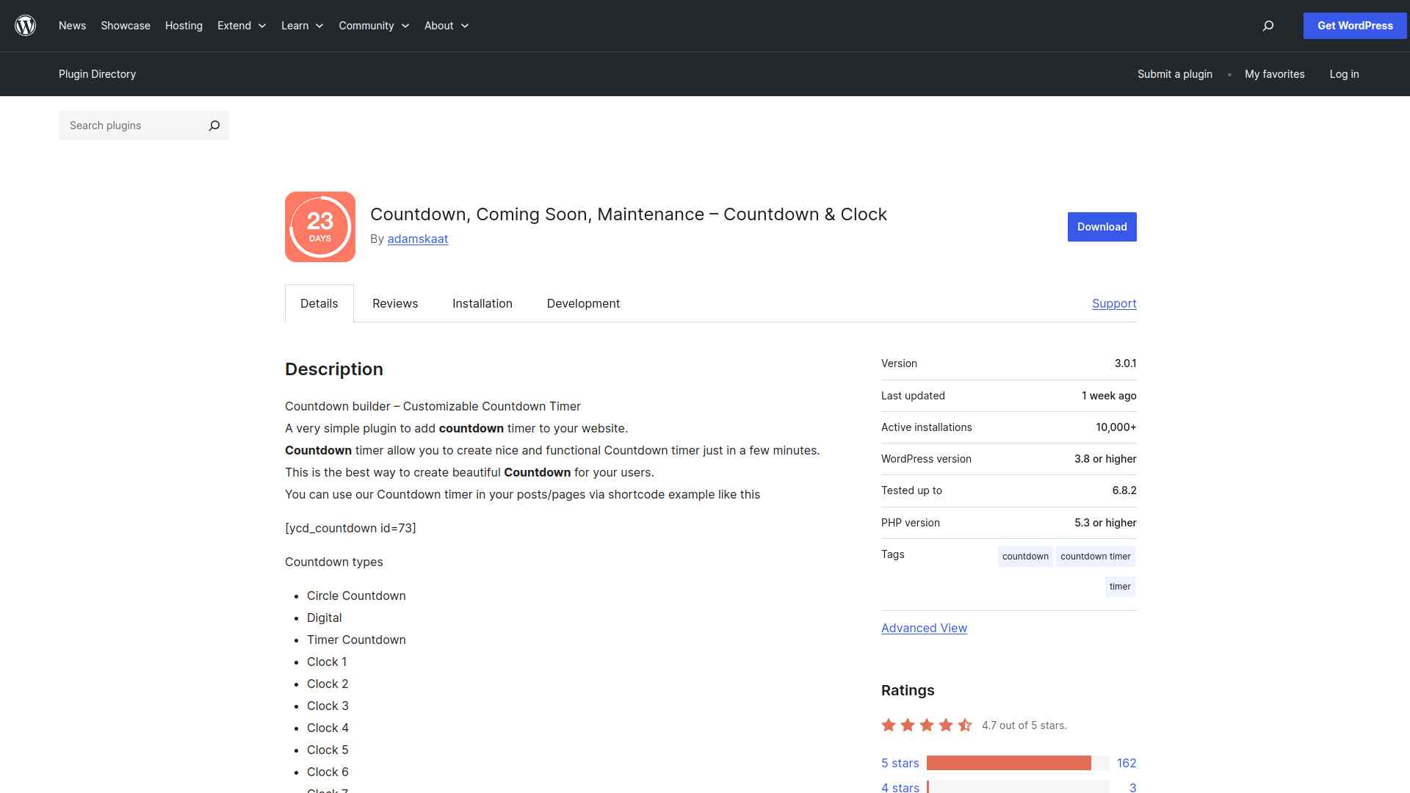Click the rating stars icons

pyautogui.click(x=927, y=725)
